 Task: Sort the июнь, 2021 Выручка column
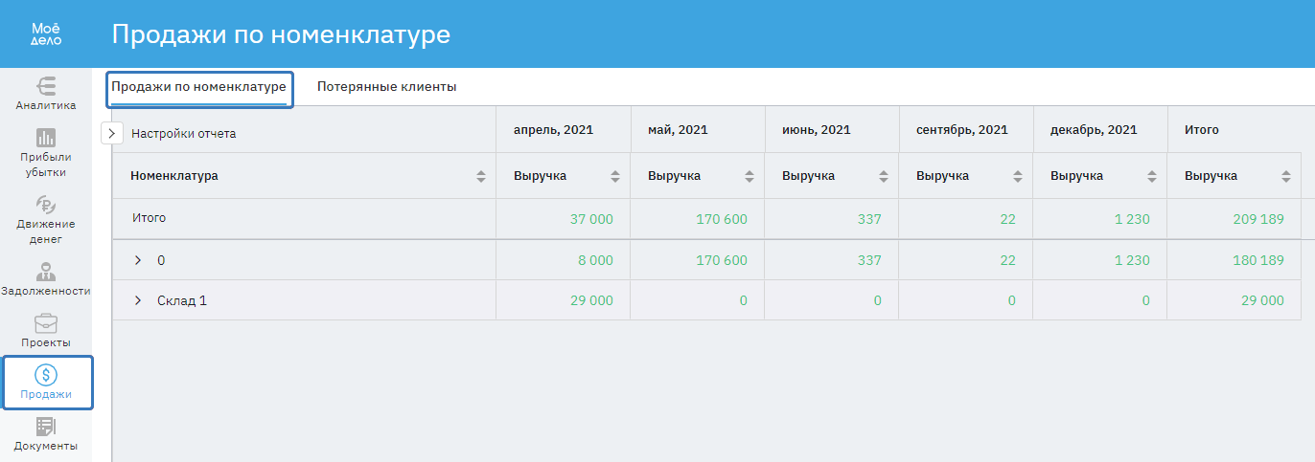884,176
